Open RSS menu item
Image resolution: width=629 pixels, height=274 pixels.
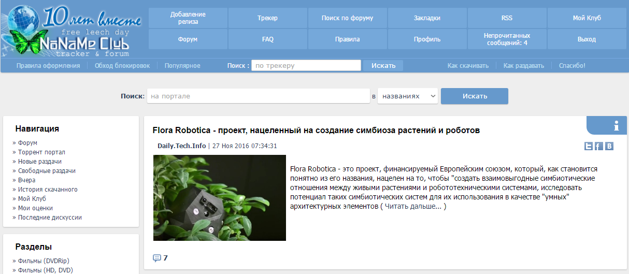507,18
